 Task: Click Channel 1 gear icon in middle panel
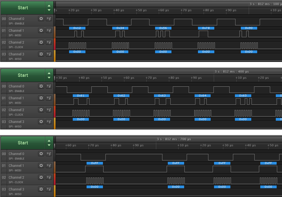click(x=41, y=98)
